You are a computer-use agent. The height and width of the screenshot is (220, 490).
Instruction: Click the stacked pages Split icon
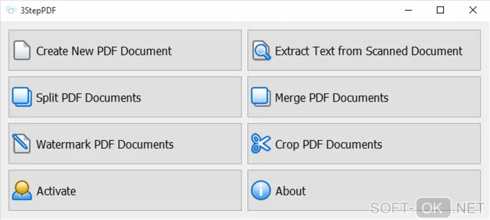coord(22,97)
